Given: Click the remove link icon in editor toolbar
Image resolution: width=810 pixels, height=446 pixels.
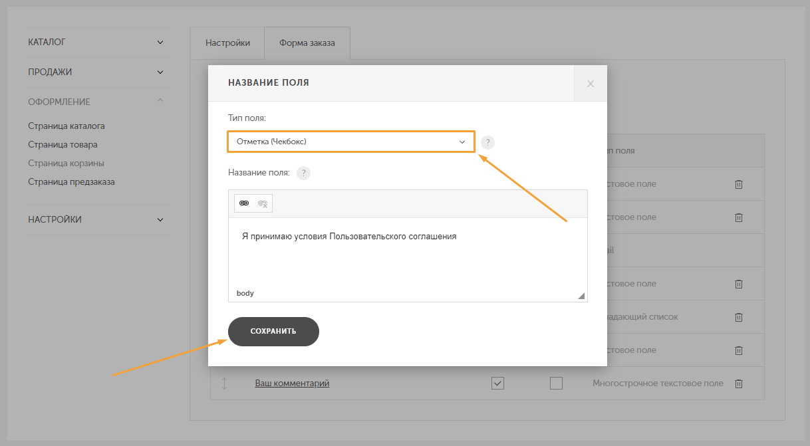Looking at the screenshot, I should click(x=263, y=203).
